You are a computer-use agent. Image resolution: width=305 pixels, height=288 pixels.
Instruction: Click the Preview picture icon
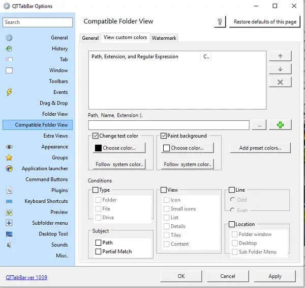click(x=9, y=212)
